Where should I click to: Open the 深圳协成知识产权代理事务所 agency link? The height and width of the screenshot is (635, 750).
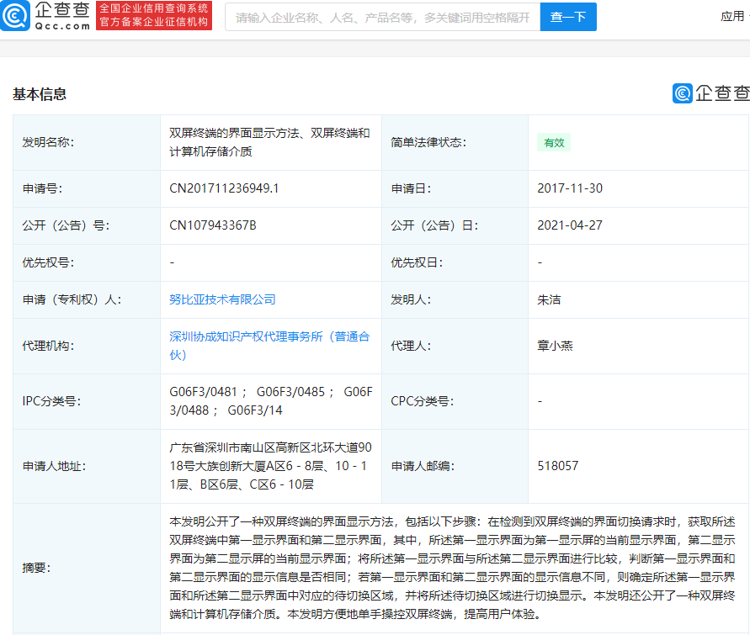269,346
